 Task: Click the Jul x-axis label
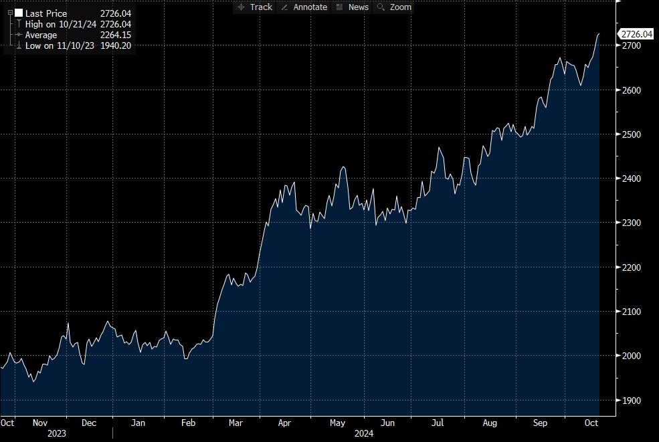click(438, 423)
